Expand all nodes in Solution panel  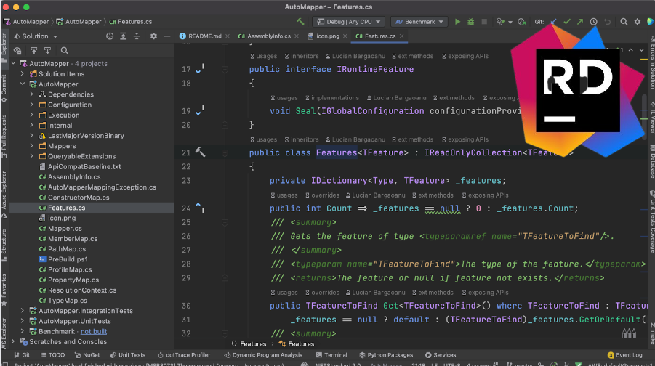124,36
